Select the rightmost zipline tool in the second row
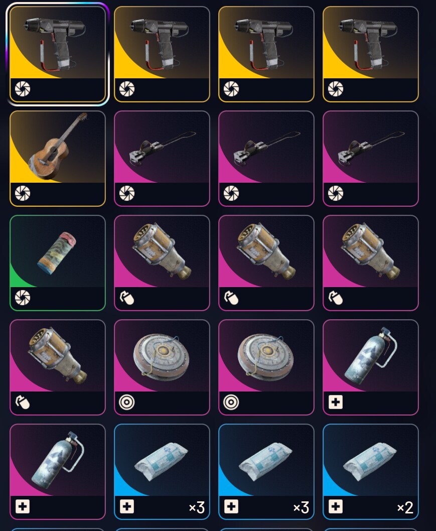 click(x=371, y=159)
